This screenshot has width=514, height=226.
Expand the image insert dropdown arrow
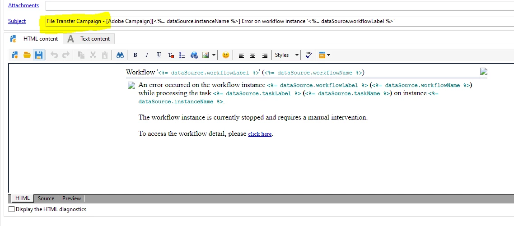click(x=214, y=55)
